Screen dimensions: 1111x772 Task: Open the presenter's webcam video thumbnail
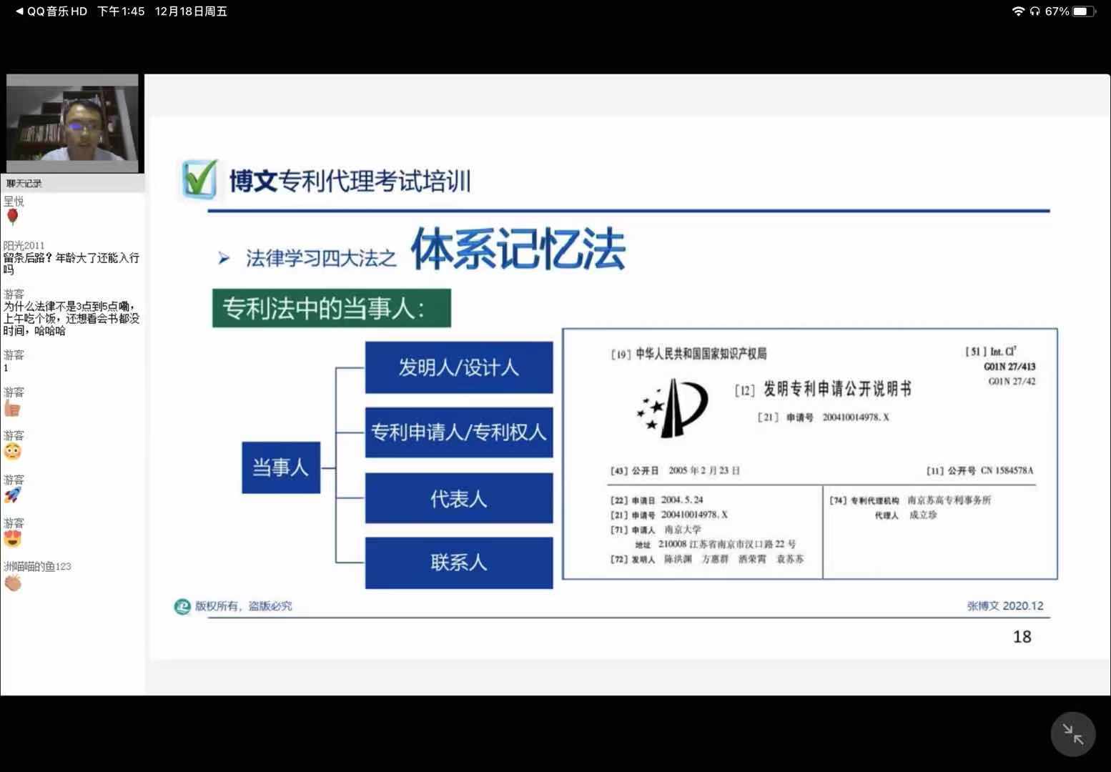[x=72, y=123]
